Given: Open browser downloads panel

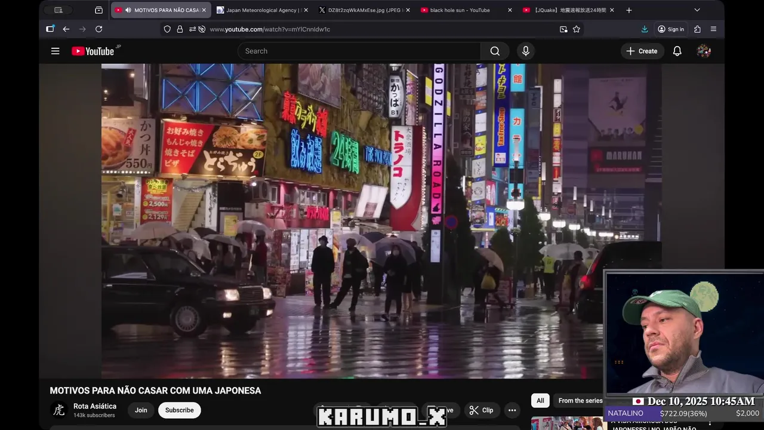Looking at the screenshot, I should point(645,29).
